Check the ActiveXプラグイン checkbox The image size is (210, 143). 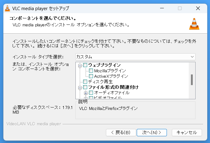(91, 76)
